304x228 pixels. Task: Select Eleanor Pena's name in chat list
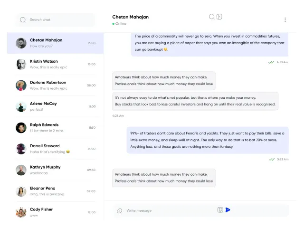point(42,188)
